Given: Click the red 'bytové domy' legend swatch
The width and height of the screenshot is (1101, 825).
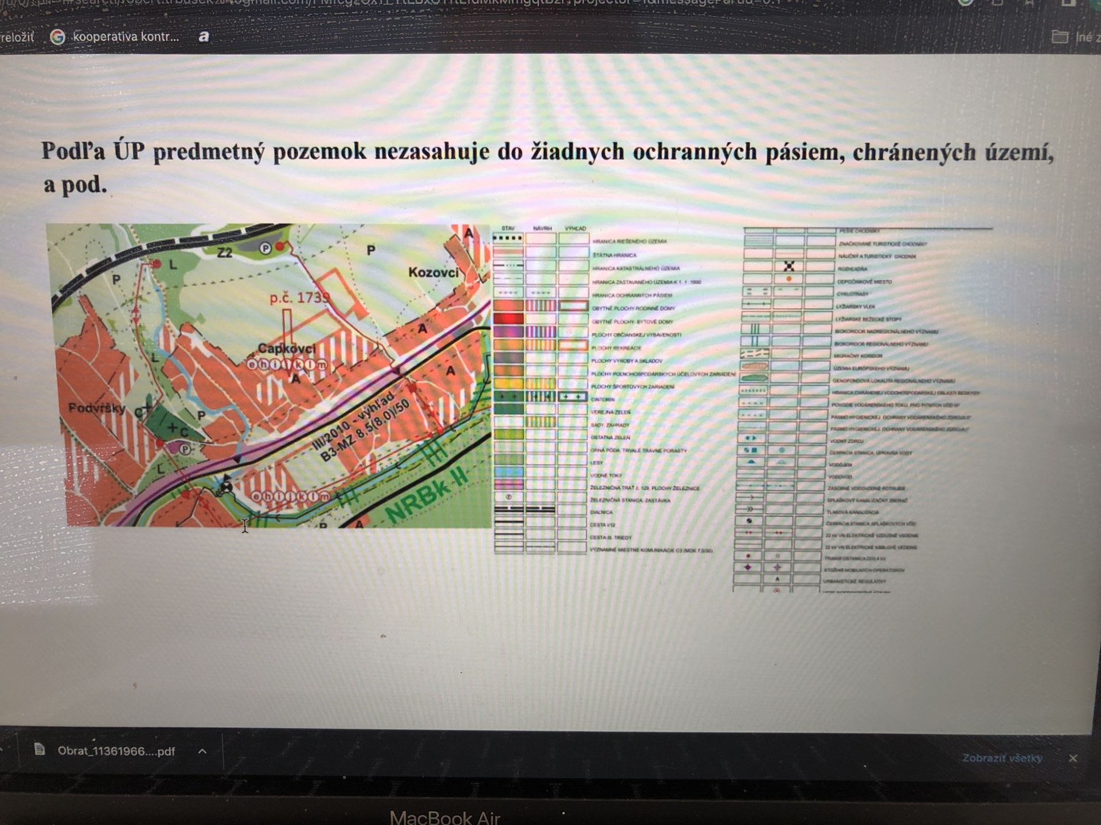Looking at the screenshot, I should pos(508,319).
